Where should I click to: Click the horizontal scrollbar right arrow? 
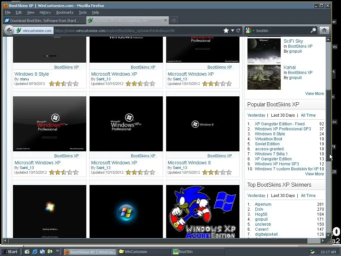(323, 241)
